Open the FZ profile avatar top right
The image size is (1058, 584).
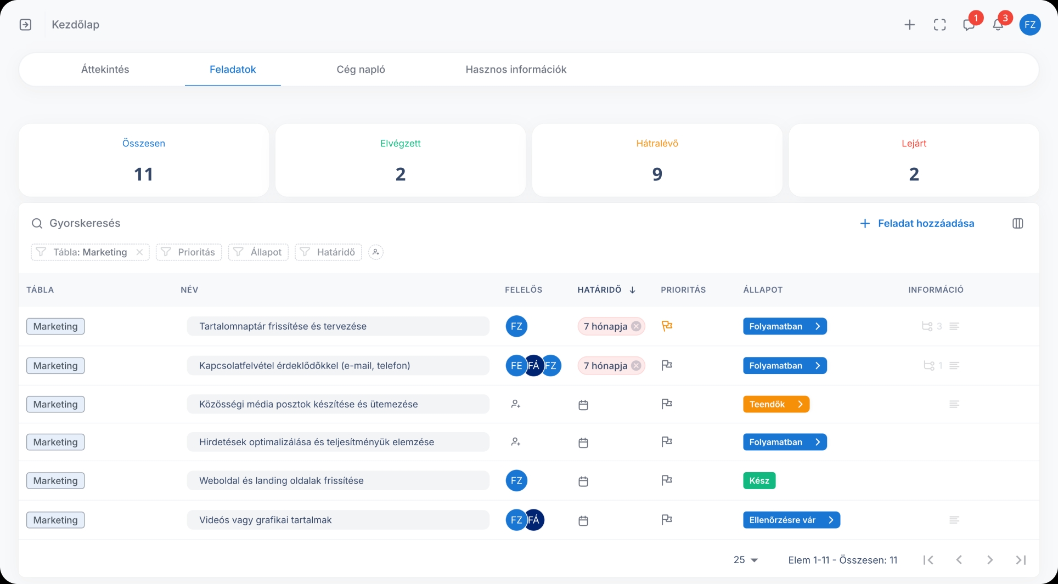(1030, 25)
